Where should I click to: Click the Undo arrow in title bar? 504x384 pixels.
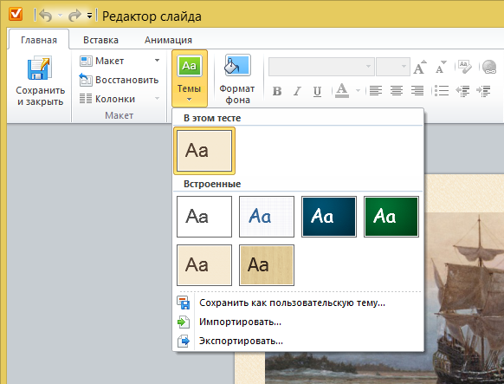tap(45, 16)
